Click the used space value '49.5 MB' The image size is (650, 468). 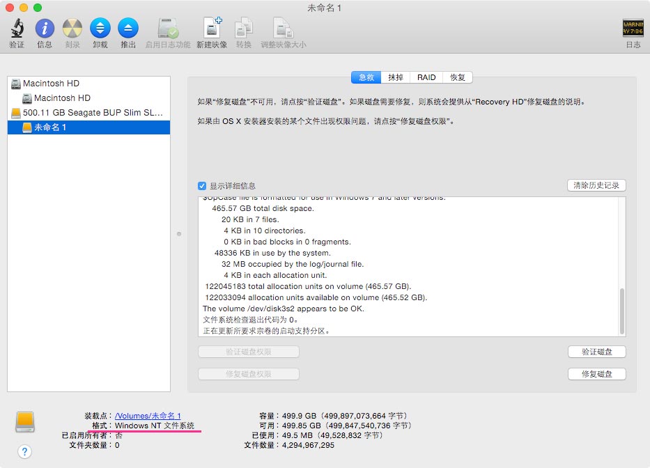click(297, 435)
